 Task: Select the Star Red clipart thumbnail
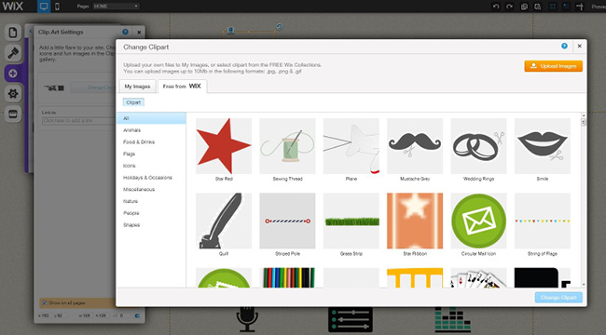[224, 146]
